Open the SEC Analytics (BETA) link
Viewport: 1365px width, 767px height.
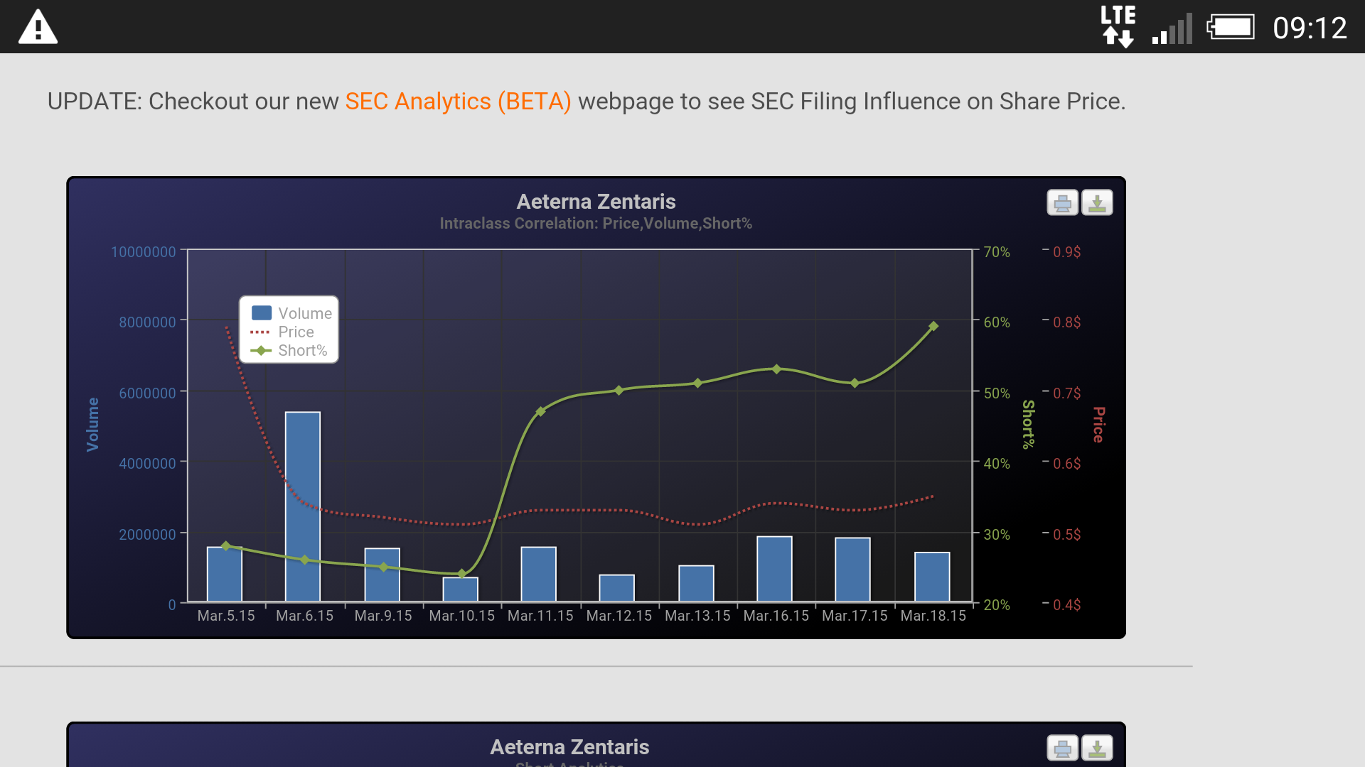point(458,102)
